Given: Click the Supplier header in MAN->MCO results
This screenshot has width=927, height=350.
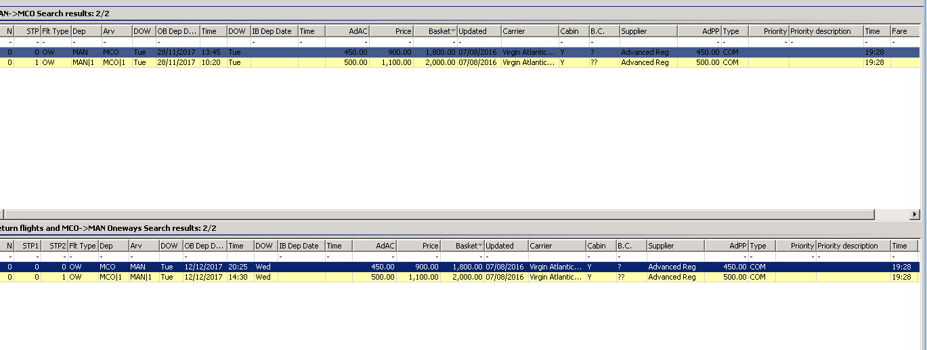Looking at the screenshot, I should click(648, 31).
